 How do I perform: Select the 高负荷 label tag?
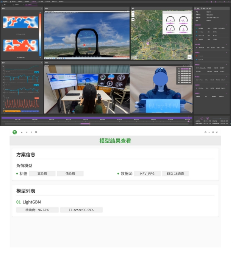[42, 174]
